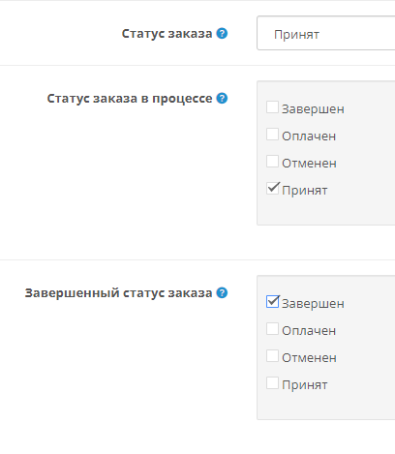Check Отменен checkbox in Статус заказа в процессе

(x=272, y=162)
